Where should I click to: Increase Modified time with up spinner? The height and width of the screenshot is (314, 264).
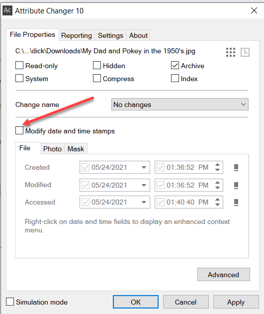tap(217, 183)
